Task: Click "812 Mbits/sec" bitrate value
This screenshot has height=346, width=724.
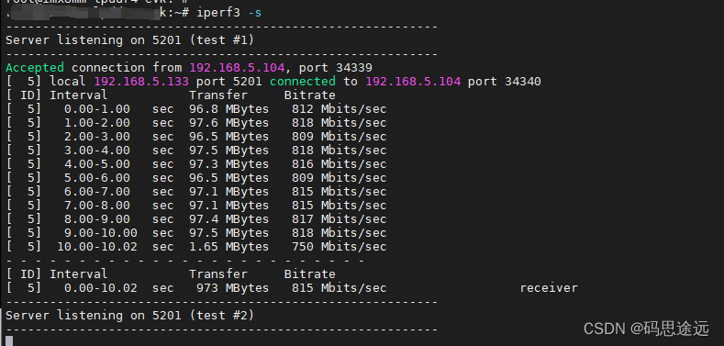Action: coord(339,109)
